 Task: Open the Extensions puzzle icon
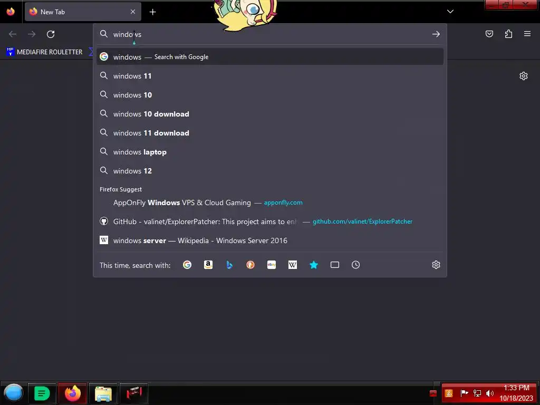509,34
